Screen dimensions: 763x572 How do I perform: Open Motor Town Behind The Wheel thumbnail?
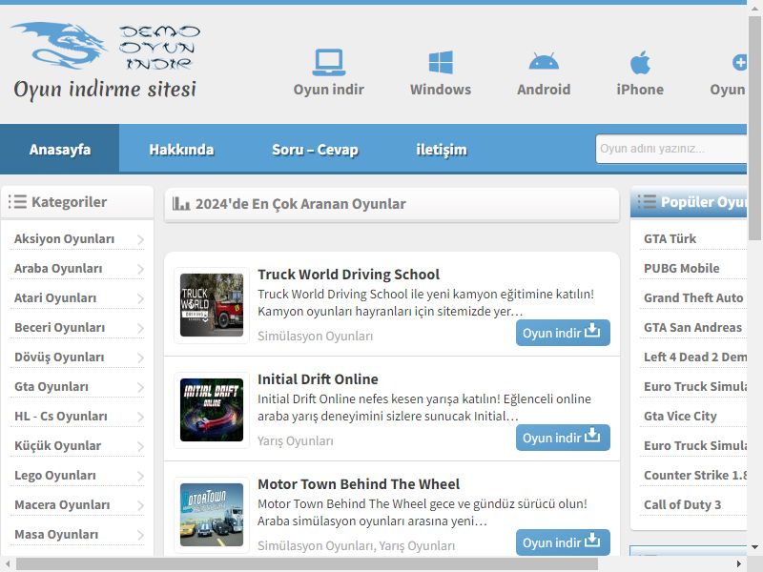pyautogui.click(x=212, y=515)
